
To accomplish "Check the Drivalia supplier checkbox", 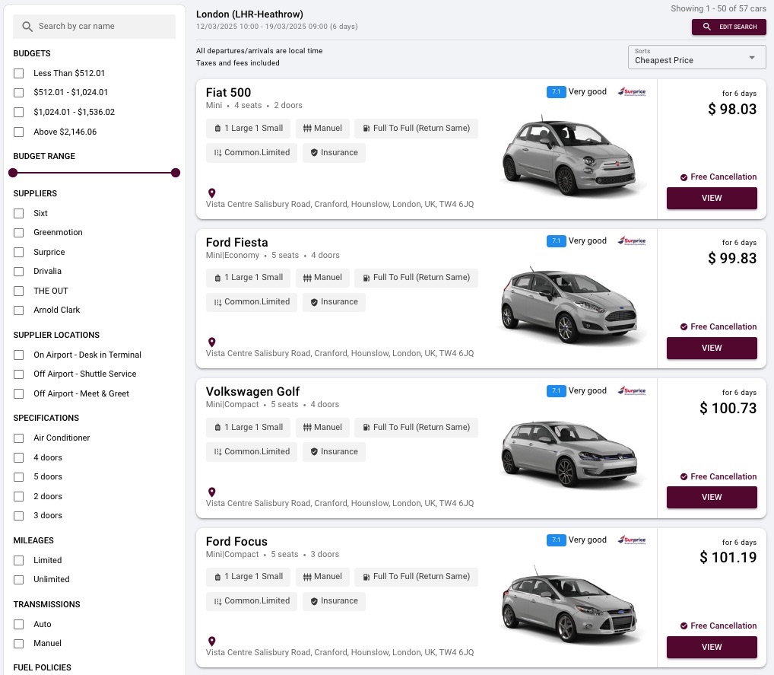I will [19, 271].
